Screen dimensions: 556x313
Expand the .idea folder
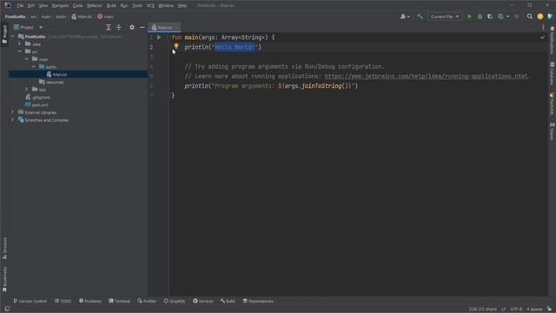click(20, 44)
